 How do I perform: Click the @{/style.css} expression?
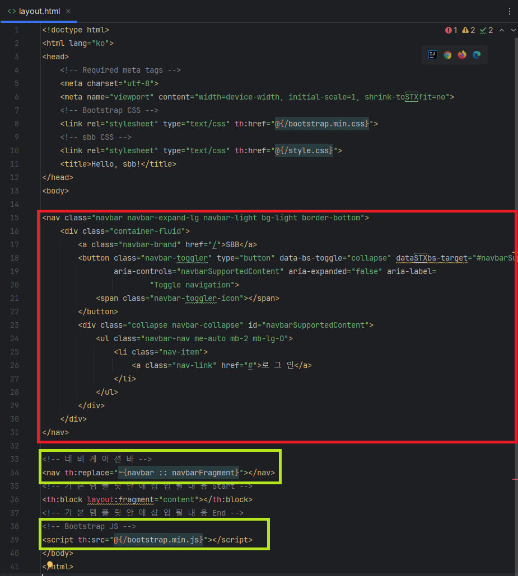coord(304,150)
